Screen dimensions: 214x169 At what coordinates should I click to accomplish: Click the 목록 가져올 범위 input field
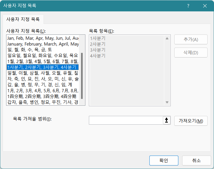click(126, 120)
